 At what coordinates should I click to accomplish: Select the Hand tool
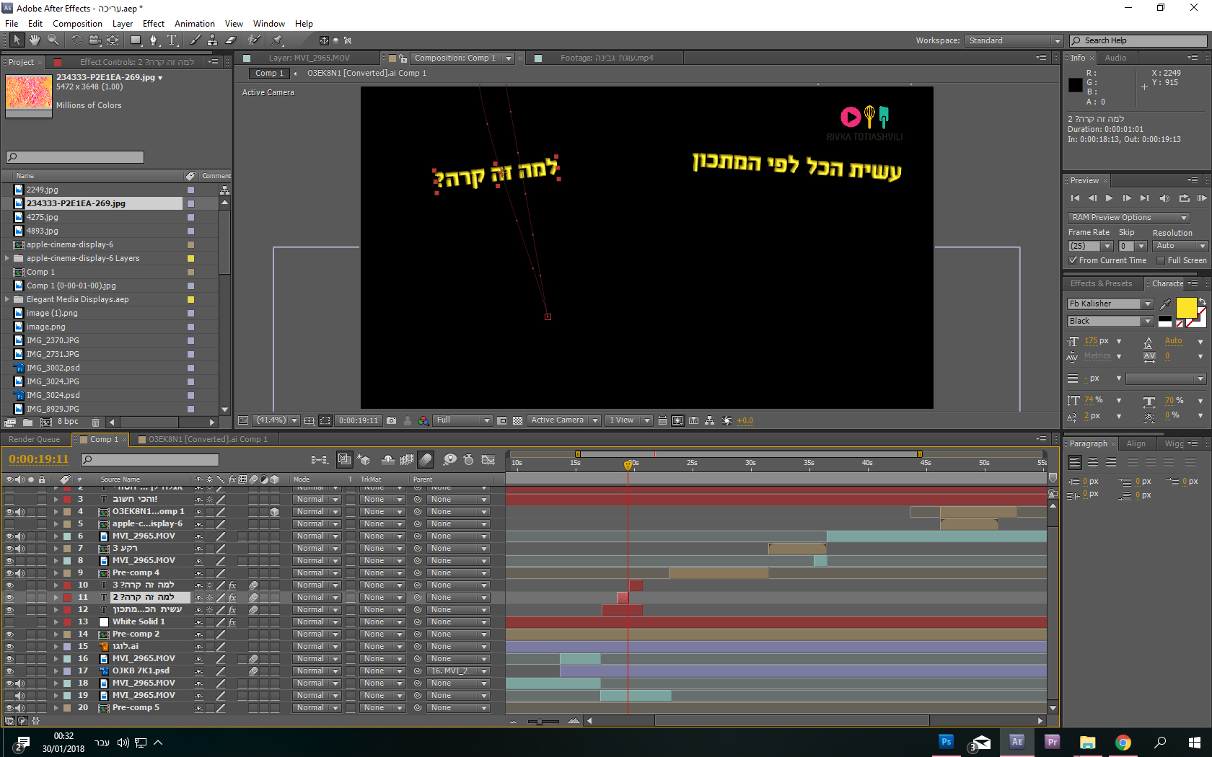[34, 40]
